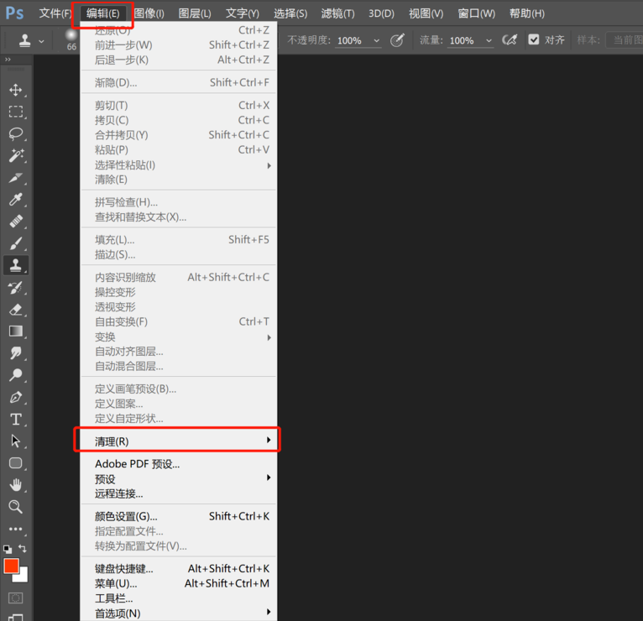
Task: Open the 流量 flow dropdown arrow
Action: pyautogui.click(x=489, y=40)
